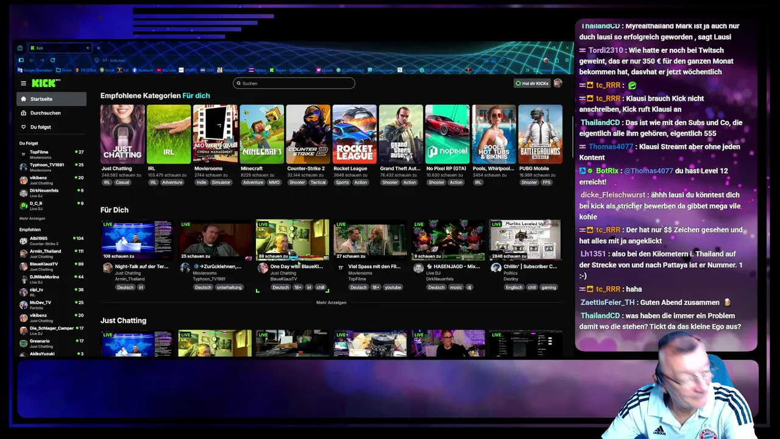Screen dimensions: 780x439
Task: Open the Facebook bookmark
Action: point(142,70)
